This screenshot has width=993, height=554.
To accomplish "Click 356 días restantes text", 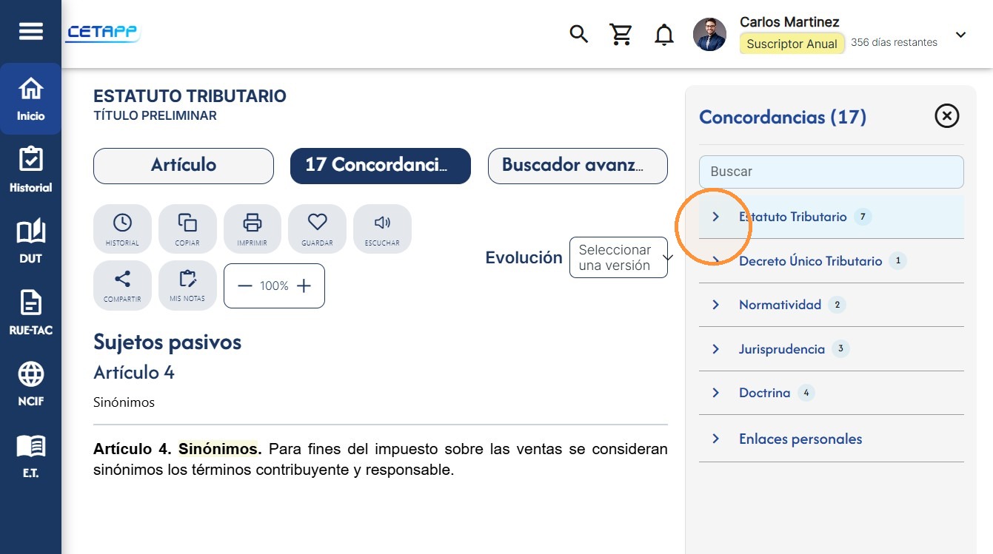I will 894,42.
